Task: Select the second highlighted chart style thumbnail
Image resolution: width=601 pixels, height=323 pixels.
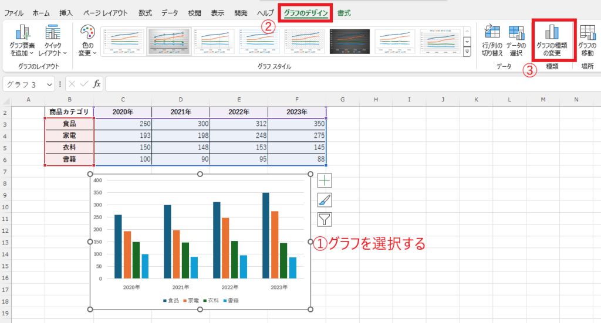Action: tap(168, 42)
